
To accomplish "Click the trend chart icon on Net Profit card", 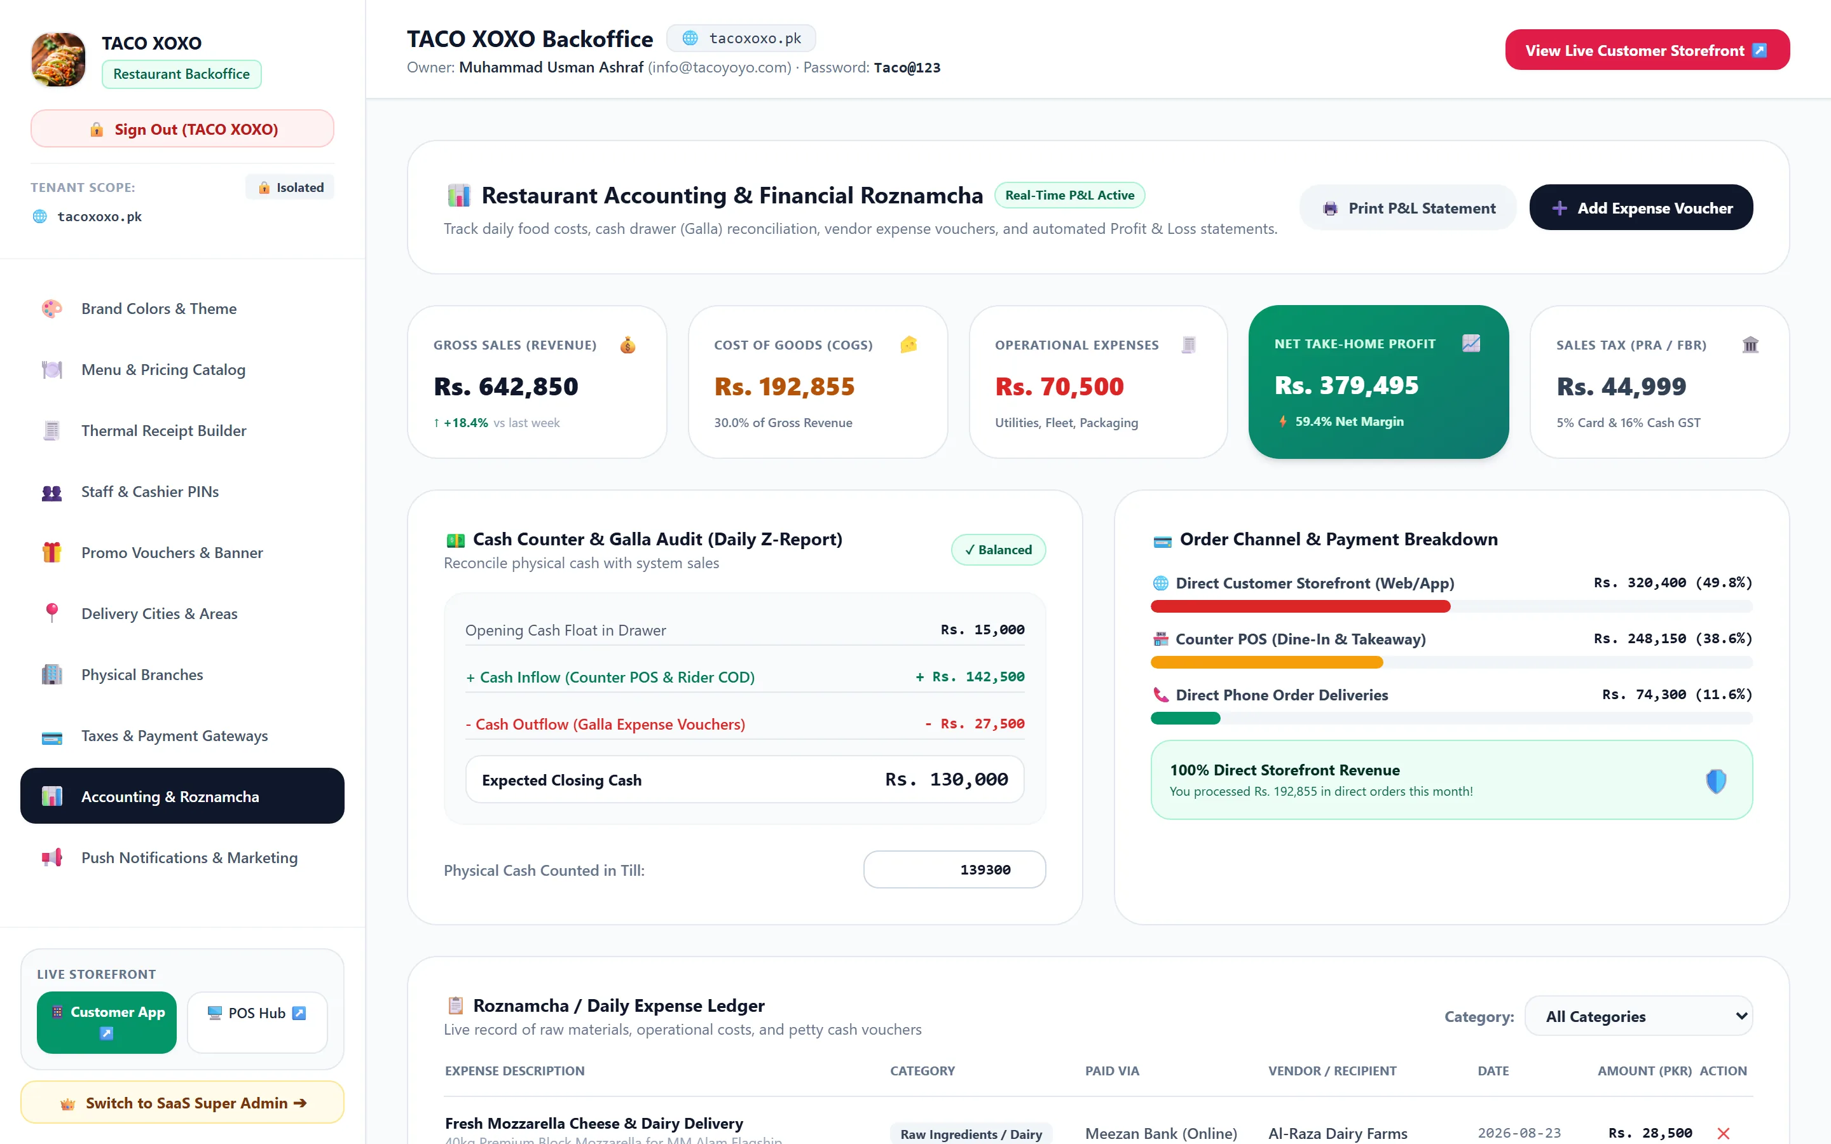I will 1471,343.
